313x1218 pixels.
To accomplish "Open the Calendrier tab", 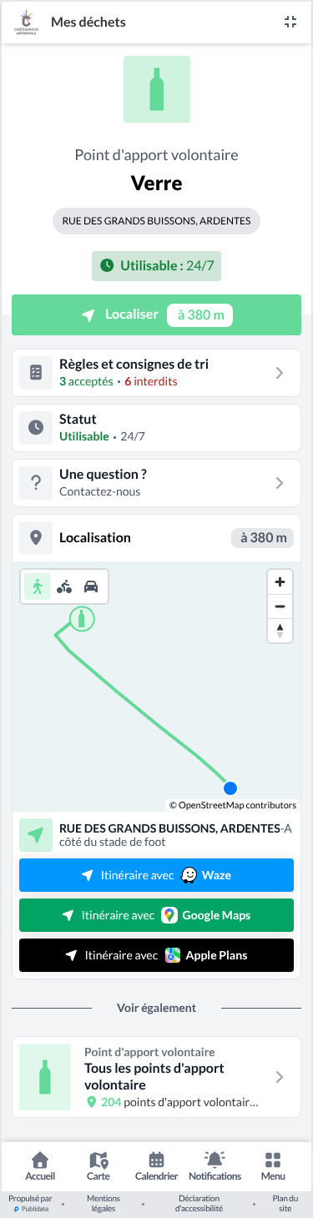I will (x=157, y=1166).
